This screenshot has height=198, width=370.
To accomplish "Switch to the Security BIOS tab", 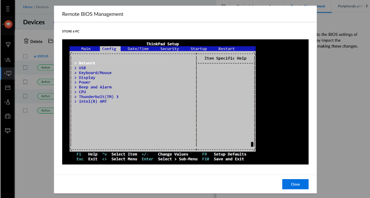I will click(170, 49).
